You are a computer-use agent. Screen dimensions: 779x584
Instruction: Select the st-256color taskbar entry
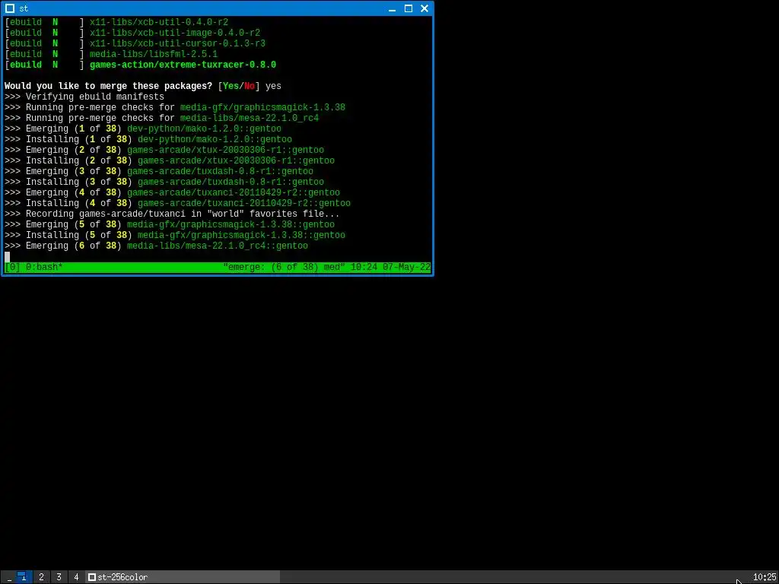pos(183,577)
